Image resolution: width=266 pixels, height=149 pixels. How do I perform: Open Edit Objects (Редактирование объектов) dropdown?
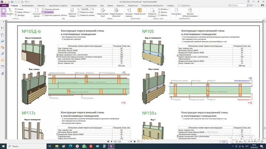click(x=116, y=13)
